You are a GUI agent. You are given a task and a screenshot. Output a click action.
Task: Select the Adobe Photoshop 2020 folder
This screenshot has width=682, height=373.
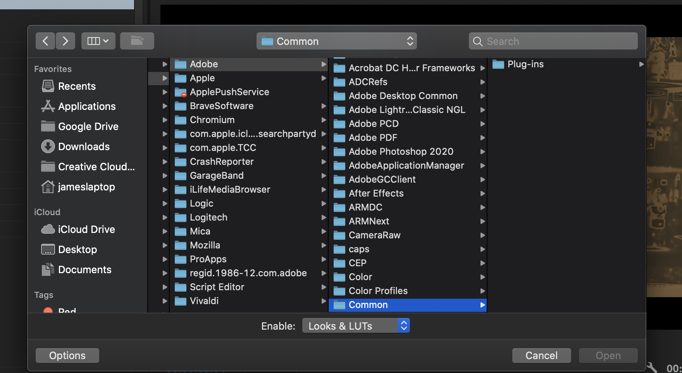click(x=401, y=152)
